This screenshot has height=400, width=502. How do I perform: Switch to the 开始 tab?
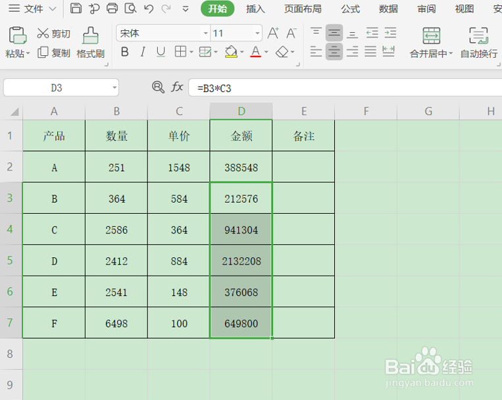[x=217, y=9]
